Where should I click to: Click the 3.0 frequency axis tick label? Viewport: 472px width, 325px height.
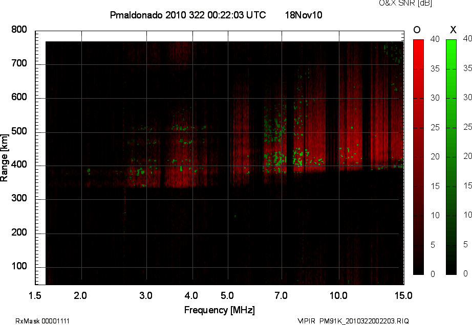(146, 295)
